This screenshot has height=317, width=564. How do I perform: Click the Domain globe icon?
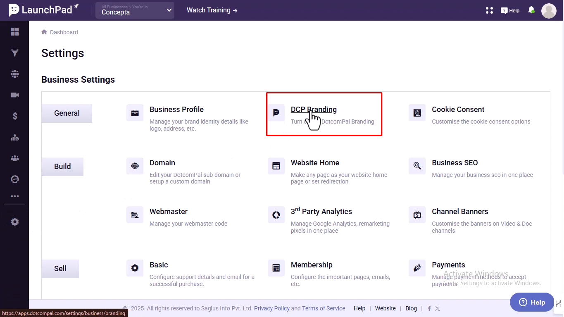tap(135, 166)
